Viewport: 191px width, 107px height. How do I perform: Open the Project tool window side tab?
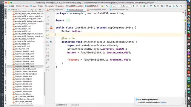pyautogui.click(x=5, y=14)
